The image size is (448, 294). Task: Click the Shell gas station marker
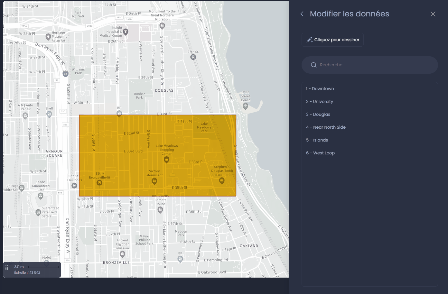[49, 114]
